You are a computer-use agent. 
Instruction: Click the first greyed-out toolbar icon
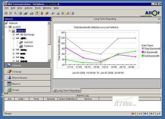tap(6, 13)
